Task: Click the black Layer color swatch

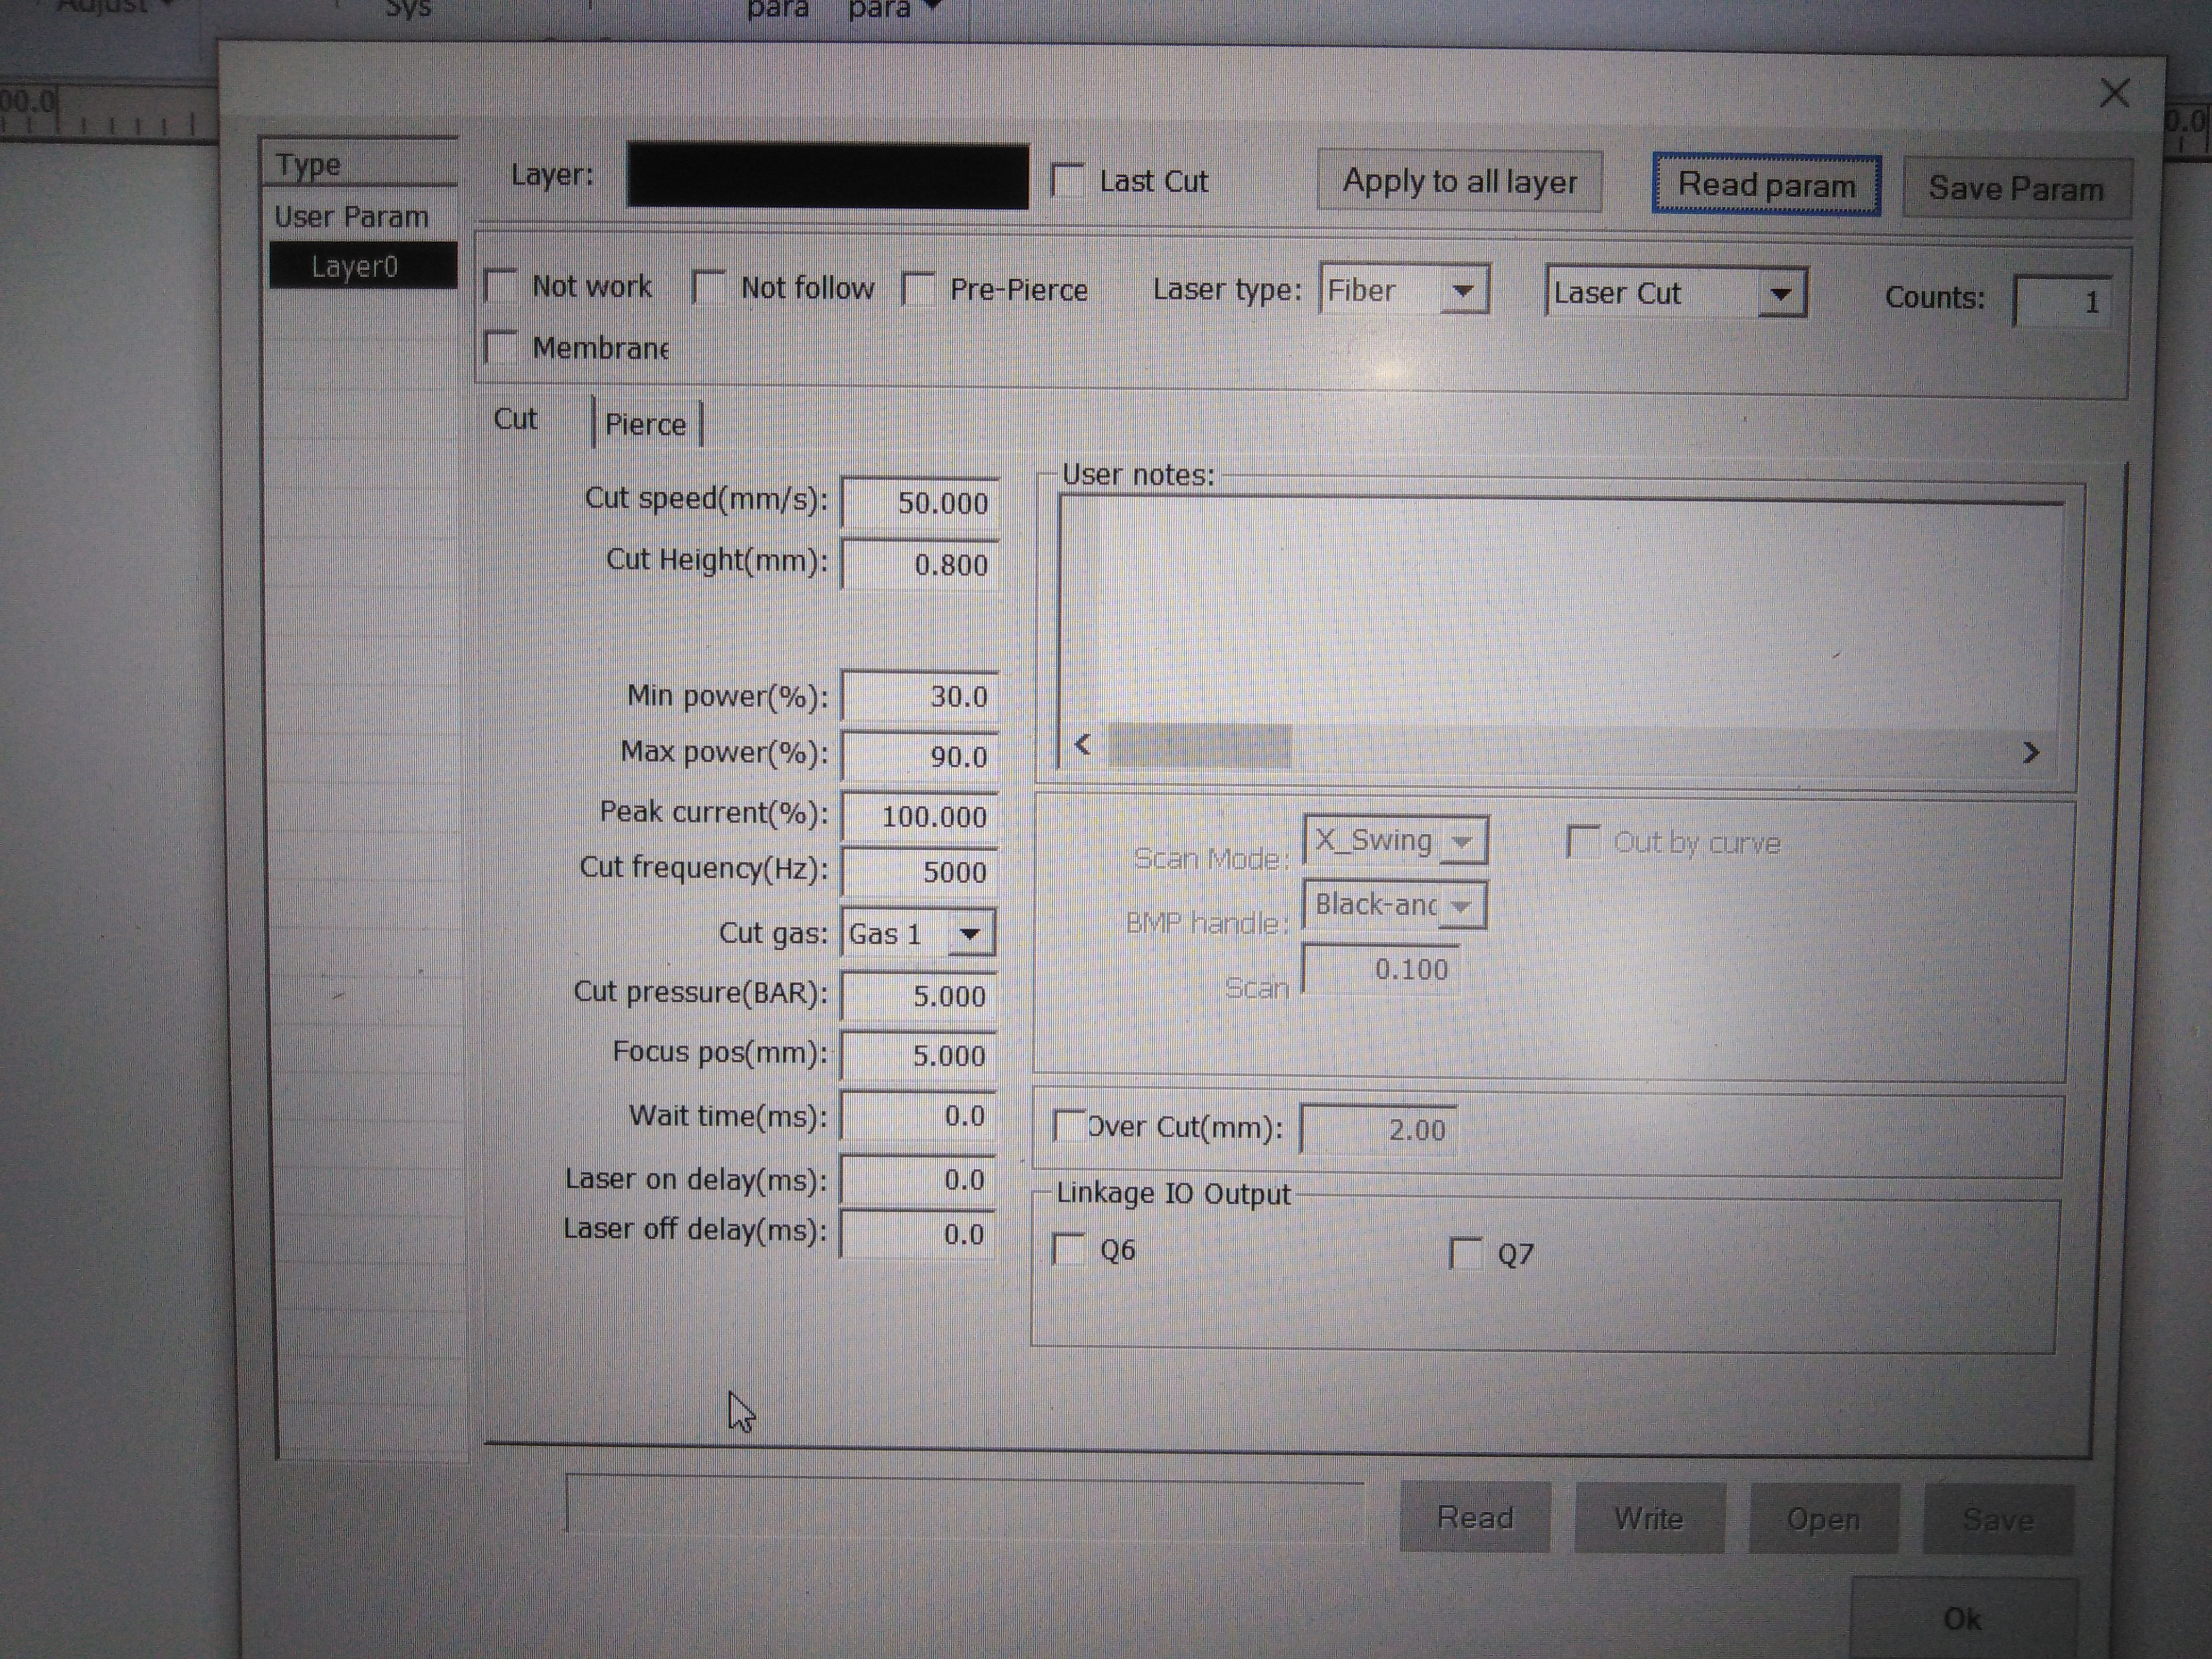Action: [x=827, y=177]
